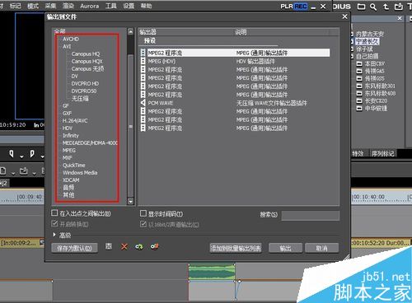Click the green audio waveform clip on timeline
The image size is (412, 303).
[212, 272]
